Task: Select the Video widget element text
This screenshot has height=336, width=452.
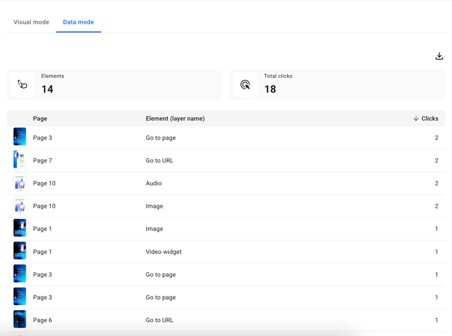Action: 164,252
